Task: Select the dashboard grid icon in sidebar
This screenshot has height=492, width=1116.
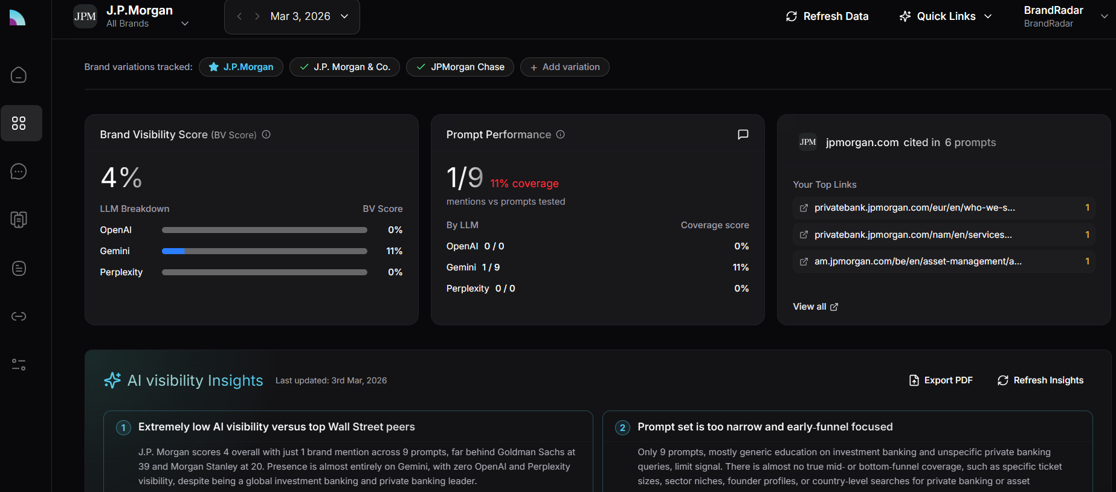Action: 19,123
